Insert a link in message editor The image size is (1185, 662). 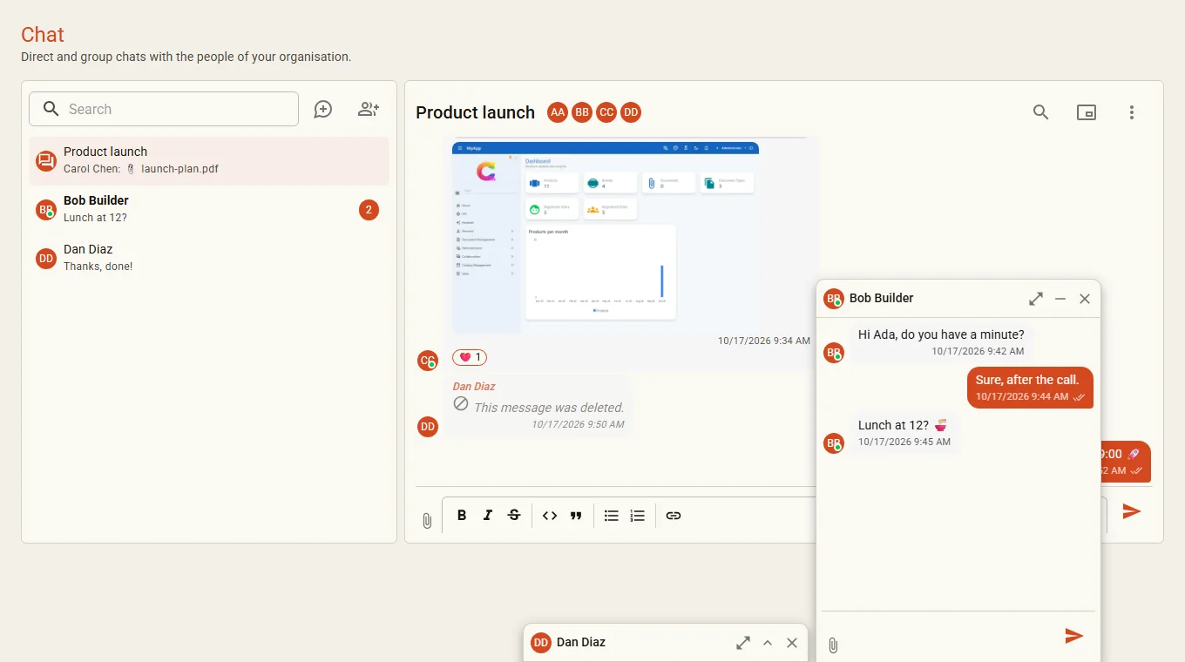click(674, 516)
